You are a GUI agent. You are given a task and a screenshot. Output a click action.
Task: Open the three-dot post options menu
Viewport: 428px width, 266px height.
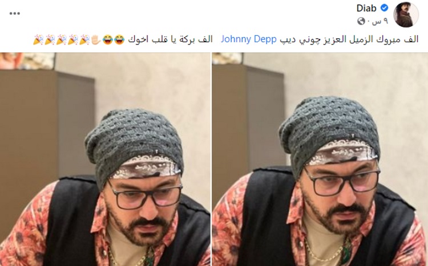(x=14, y=13)
